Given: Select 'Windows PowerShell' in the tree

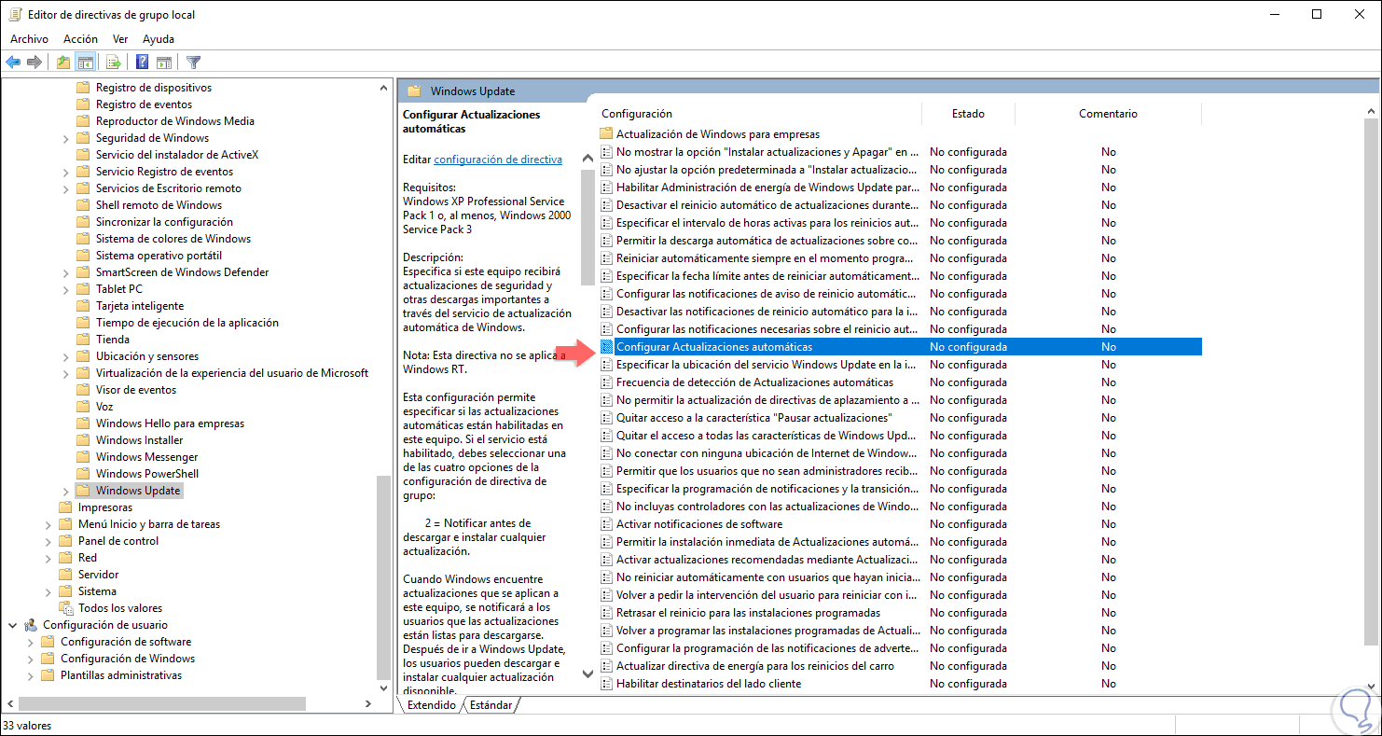Looking at the screenshot, I should click(x=146, y=474).
